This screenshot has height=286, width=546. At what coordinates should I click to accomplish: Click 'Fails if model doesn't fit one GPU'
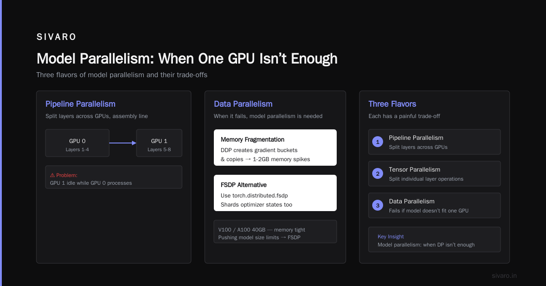pyautogui.click(x=429, y=211)
